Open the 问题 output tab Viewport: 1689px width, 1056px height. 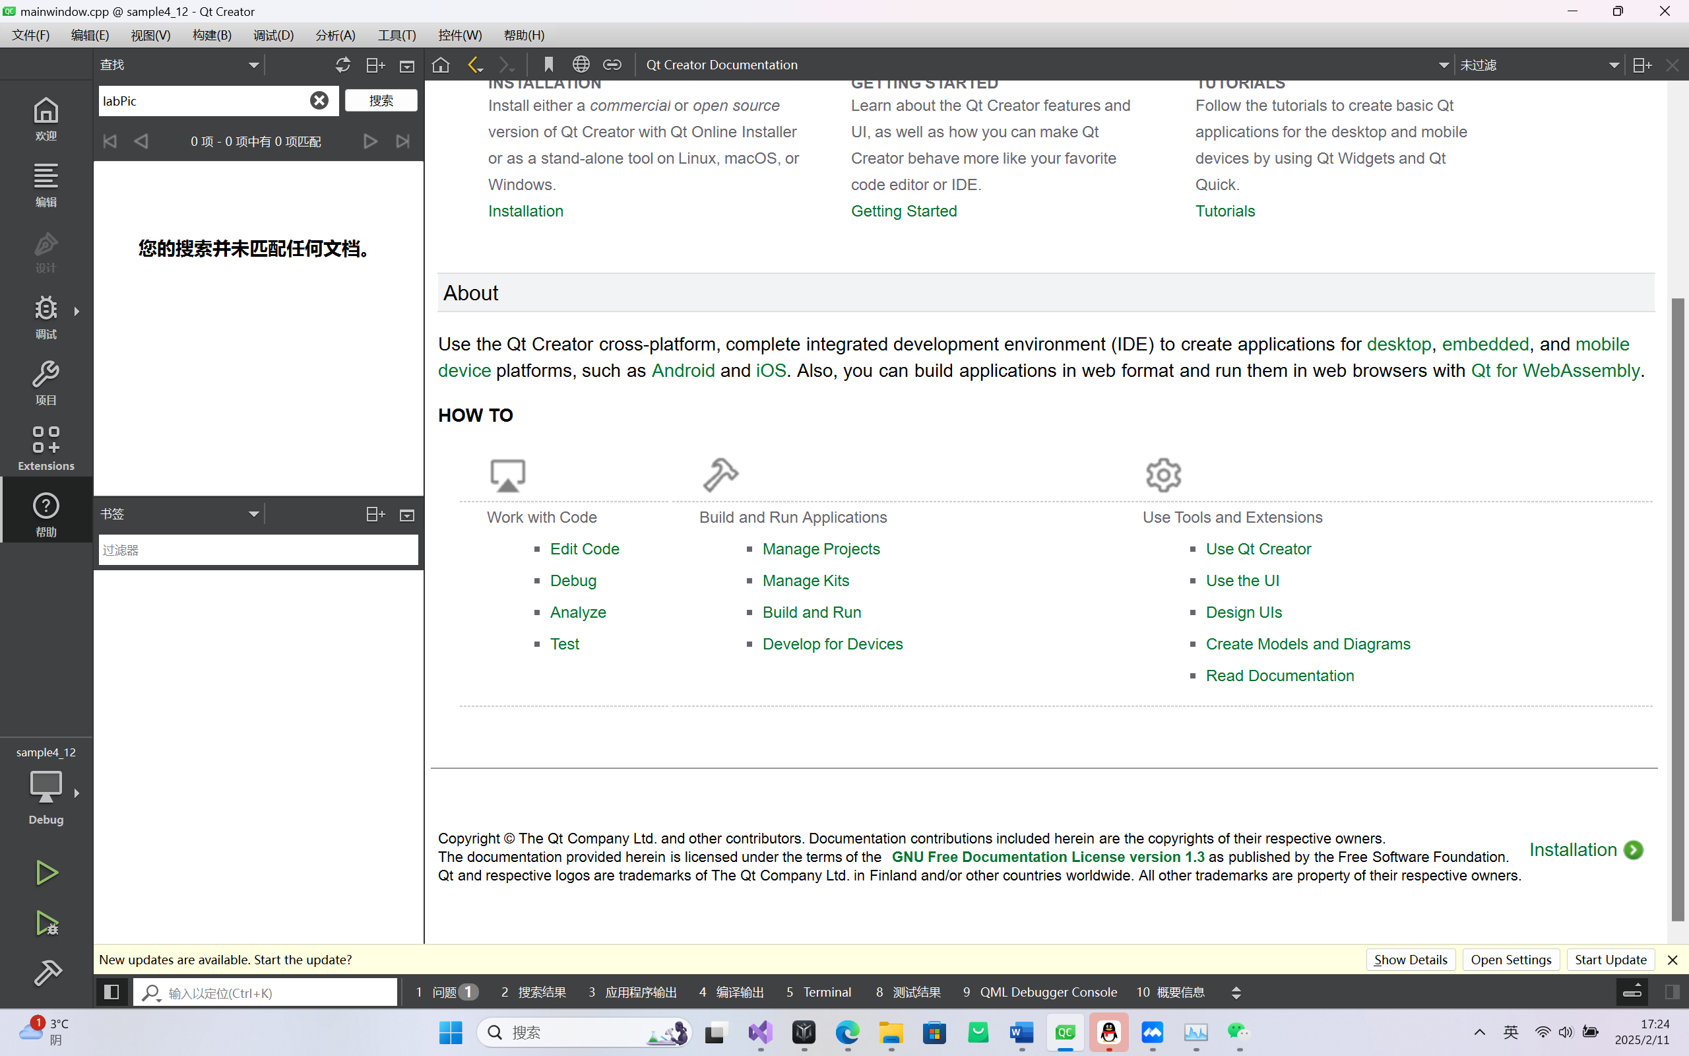pos(447,992)
